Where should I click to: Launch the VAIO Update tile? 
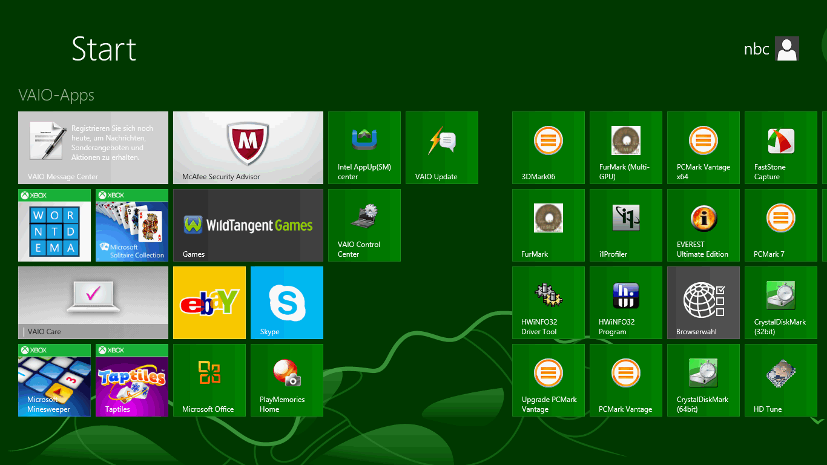pyautogui.click(x=442, y=148)
